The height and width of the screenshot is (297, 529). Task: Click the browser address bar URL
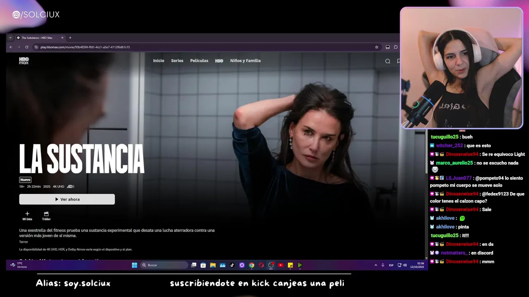tap(85, 47)
